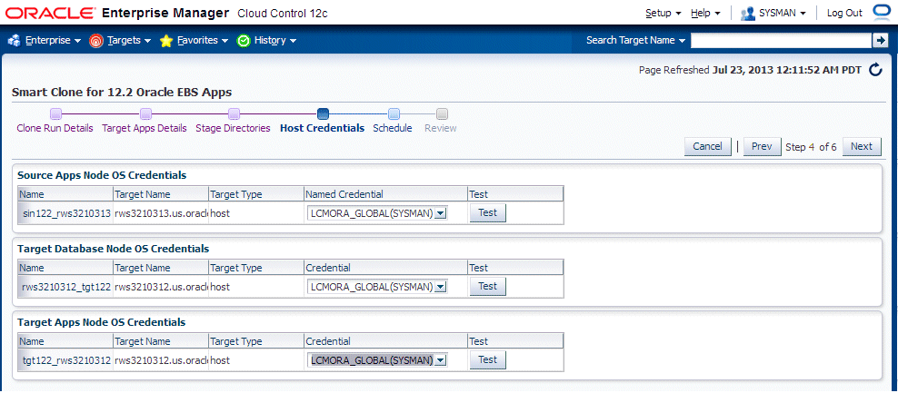Screen dimensions: 898x393
Task: Click the Oracle Enterprise Manager logo
Action: 166,13
